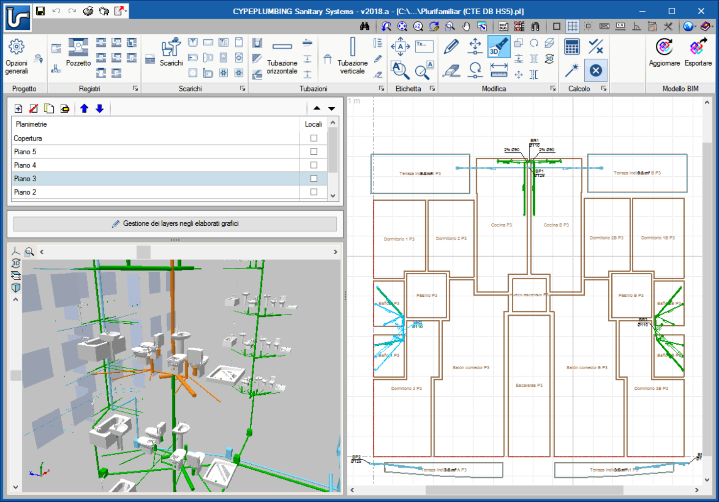Toggle the orthogonal angle mode icon
Image resolution: width=719 pixels, height=502 pixels.
point(637,26)
